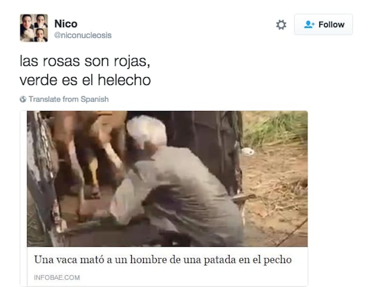Click the add-person icon inside Follow

pos(309,24)
